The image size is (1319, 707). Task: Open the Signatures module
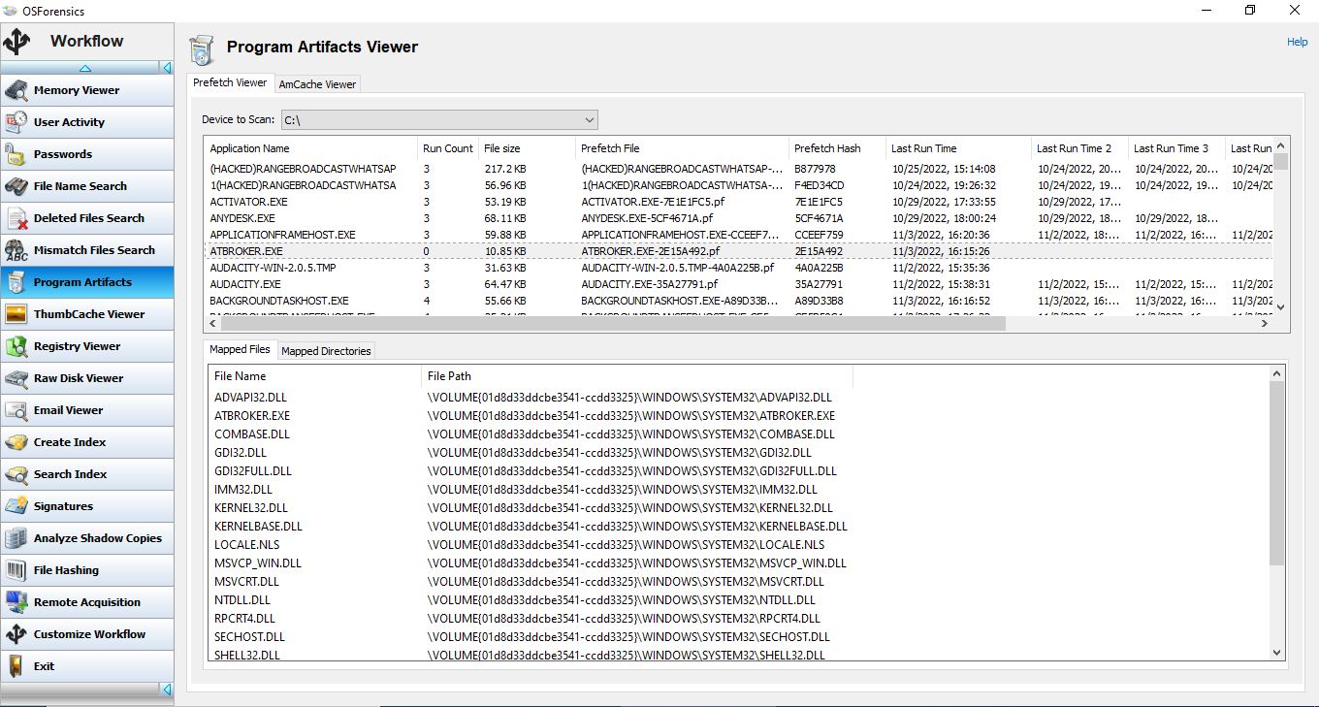click(87, 506)
